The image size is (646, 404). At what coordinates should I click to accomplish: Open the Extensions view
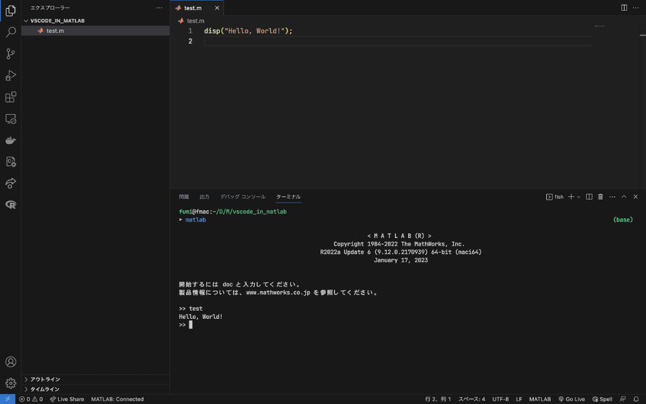[x=10, y=97]
